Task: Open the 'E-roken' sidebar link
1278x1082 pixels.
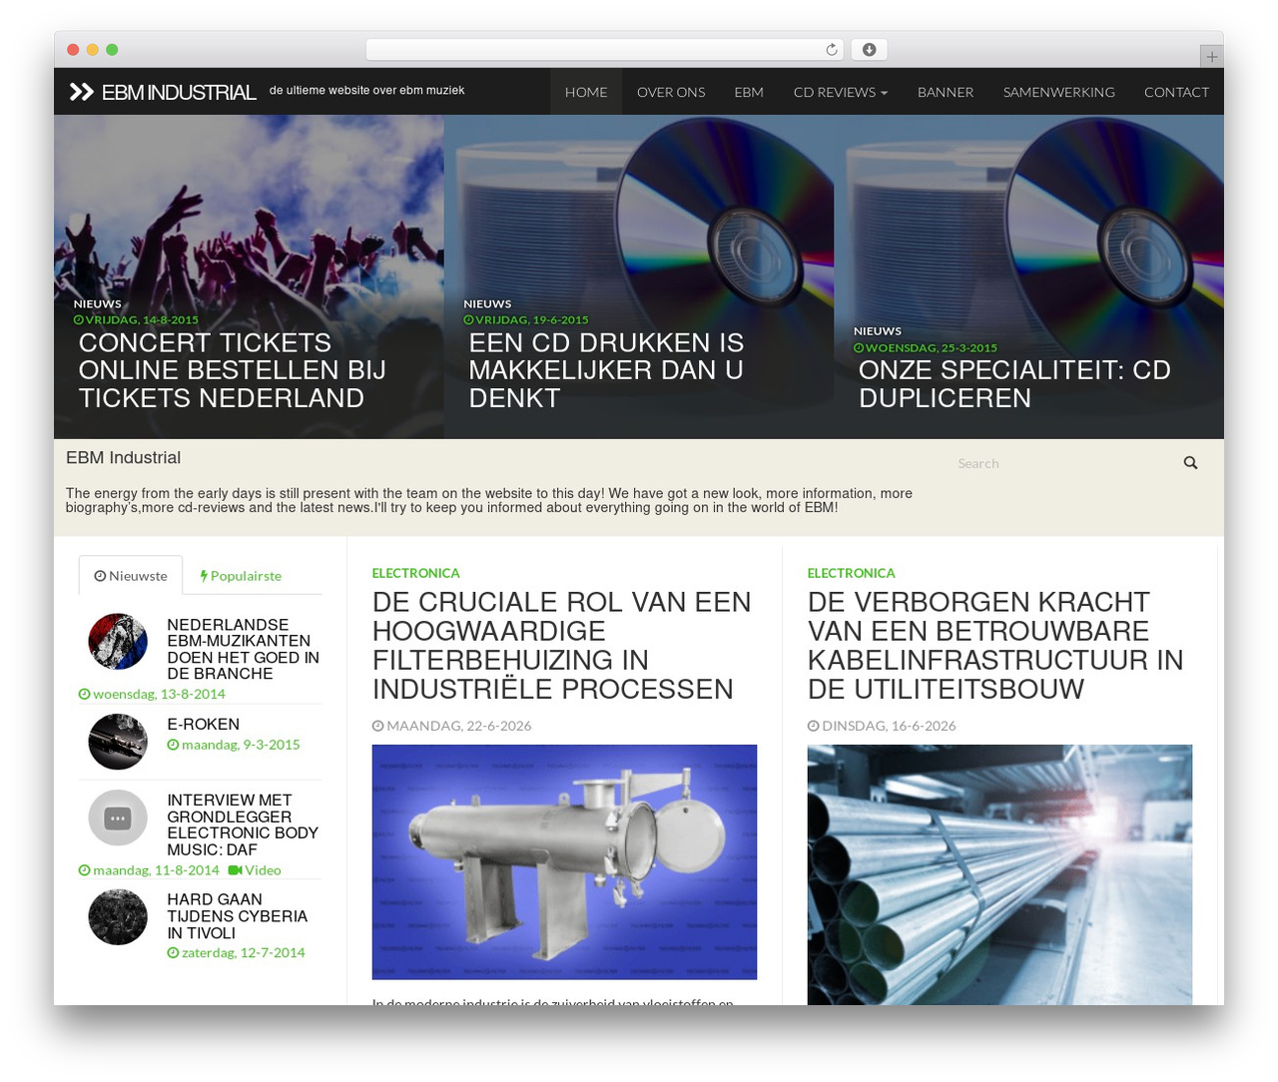Action: click(x=203, y=725)
